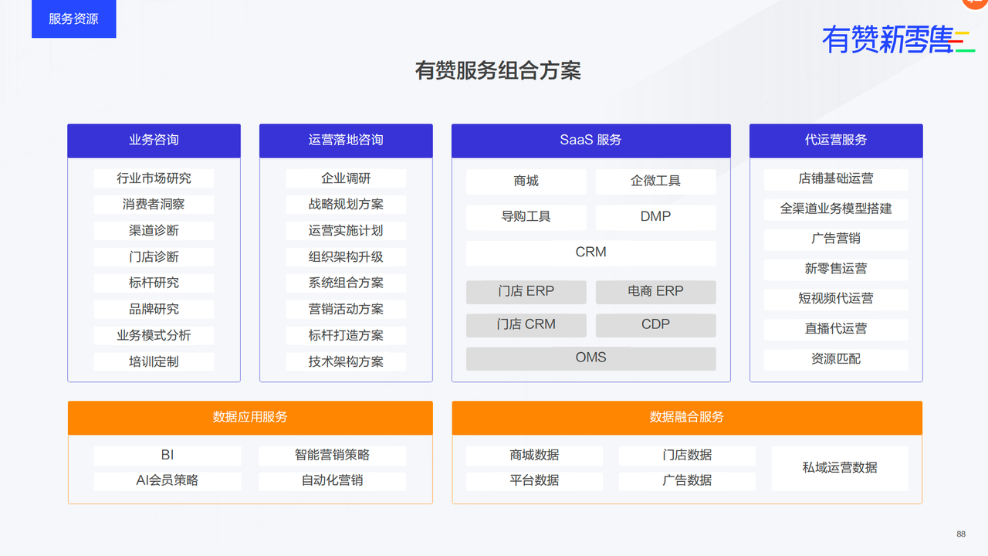Click 短视频代运营 item
The height and width of the screenshot is (556, 988).
click(x=836, y=300)
